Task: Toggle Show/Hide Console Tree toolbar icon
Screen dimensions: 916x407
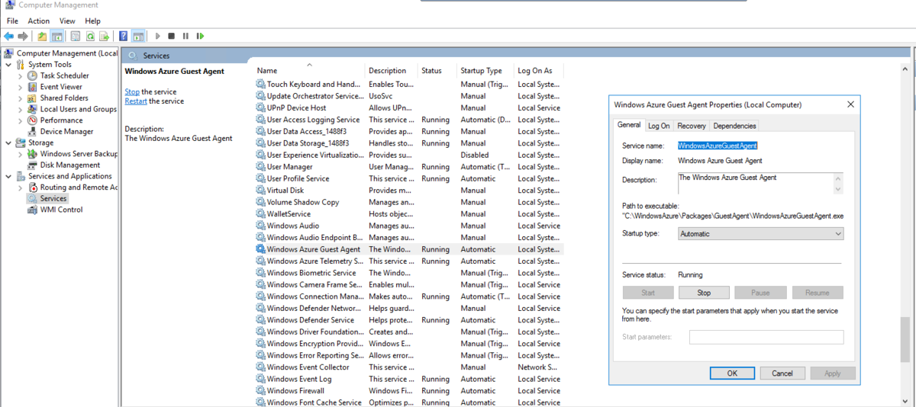Action: click(56, 36)
